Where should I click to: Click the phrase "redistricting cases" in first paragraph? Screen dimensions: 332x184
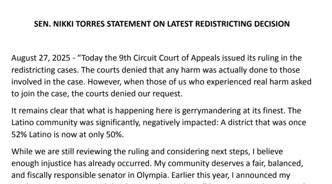tap(44, 70)
